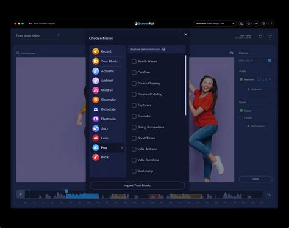The height and width of the screenshot is (228, 289).
Task: Check the Beach Waves track checkbox
Action: tap(134, 61)
